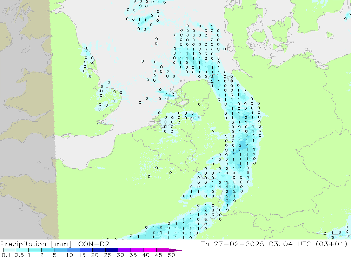Click the 30–35 mm purple legend swatch
Screen dimensions: 351x257
(x=125, y=250)
